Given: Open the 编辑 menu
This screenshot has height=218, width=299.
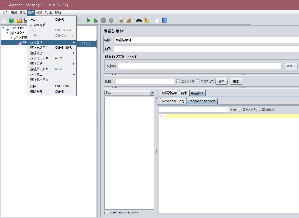Looking at the screenshot, I should (14, 13).
